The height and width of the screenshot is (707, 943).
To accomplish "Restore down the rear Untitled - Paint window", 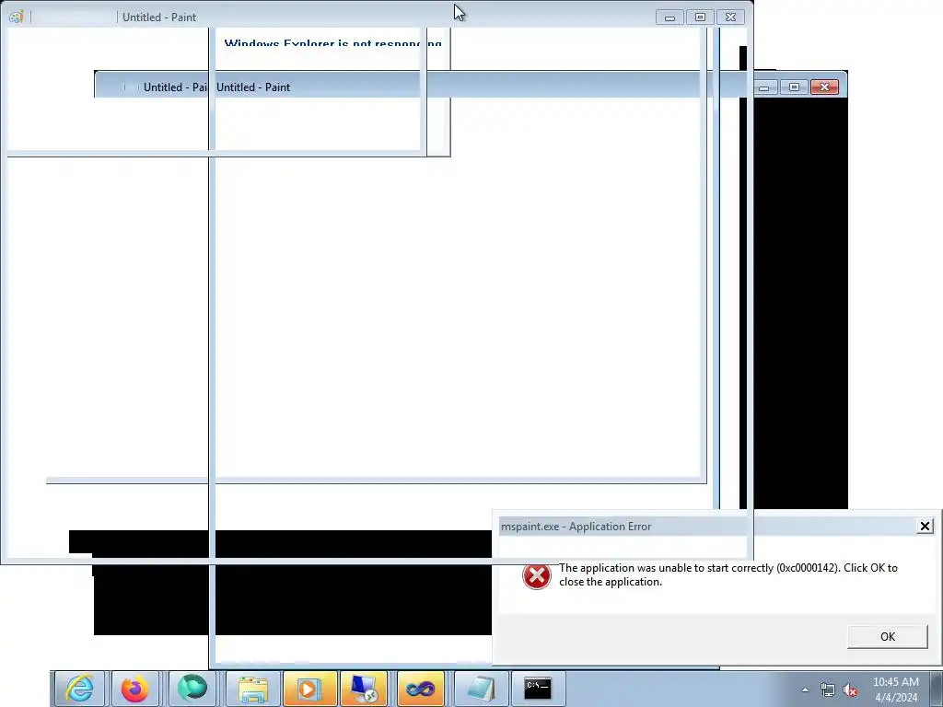I will click(794, 87).
